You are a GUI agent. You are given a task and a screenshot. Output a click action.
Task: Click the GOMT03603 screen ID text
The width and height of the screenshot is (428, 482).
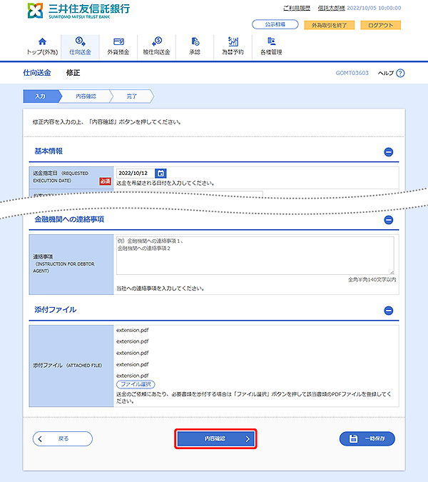pos(352,73)
